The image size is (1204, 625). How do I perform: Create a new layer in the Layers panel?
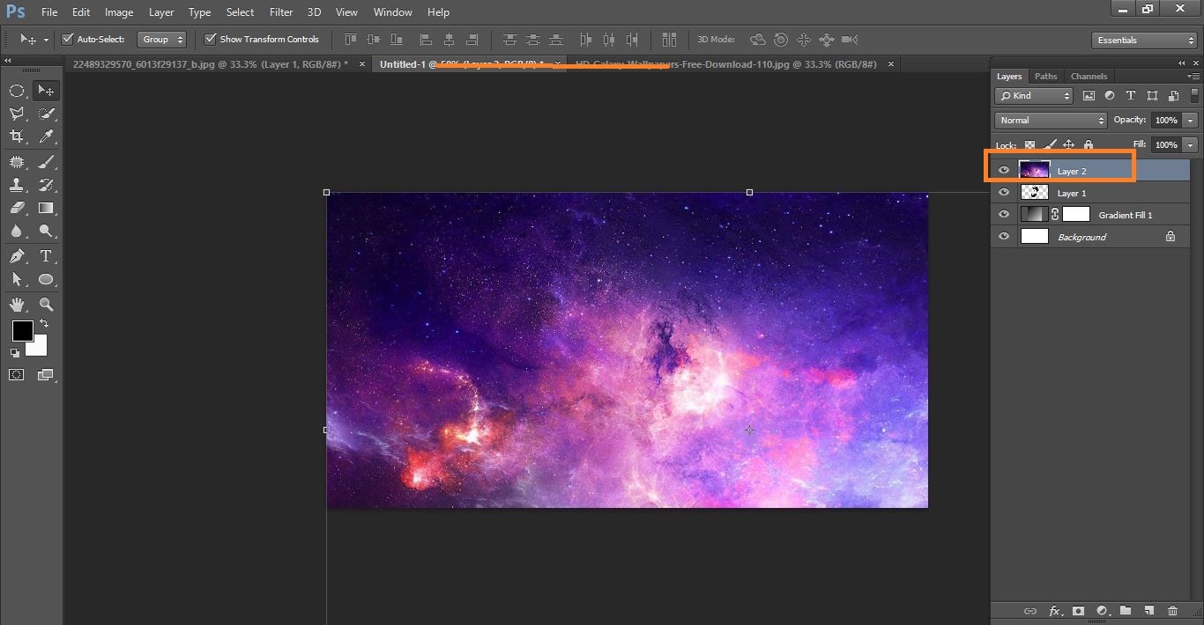(1148, 610)
